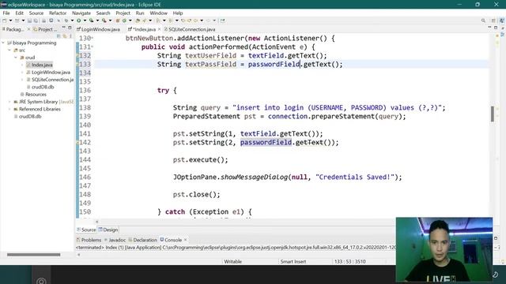Select crudDB.db under the crud package
Image resolution: width=506 pixels, height=284 pixels.
point(40,87)
